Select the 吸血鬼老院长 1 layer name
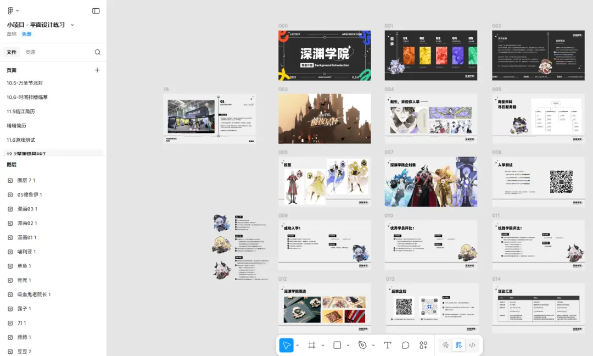Screen dimensions: 593x356 33,294
